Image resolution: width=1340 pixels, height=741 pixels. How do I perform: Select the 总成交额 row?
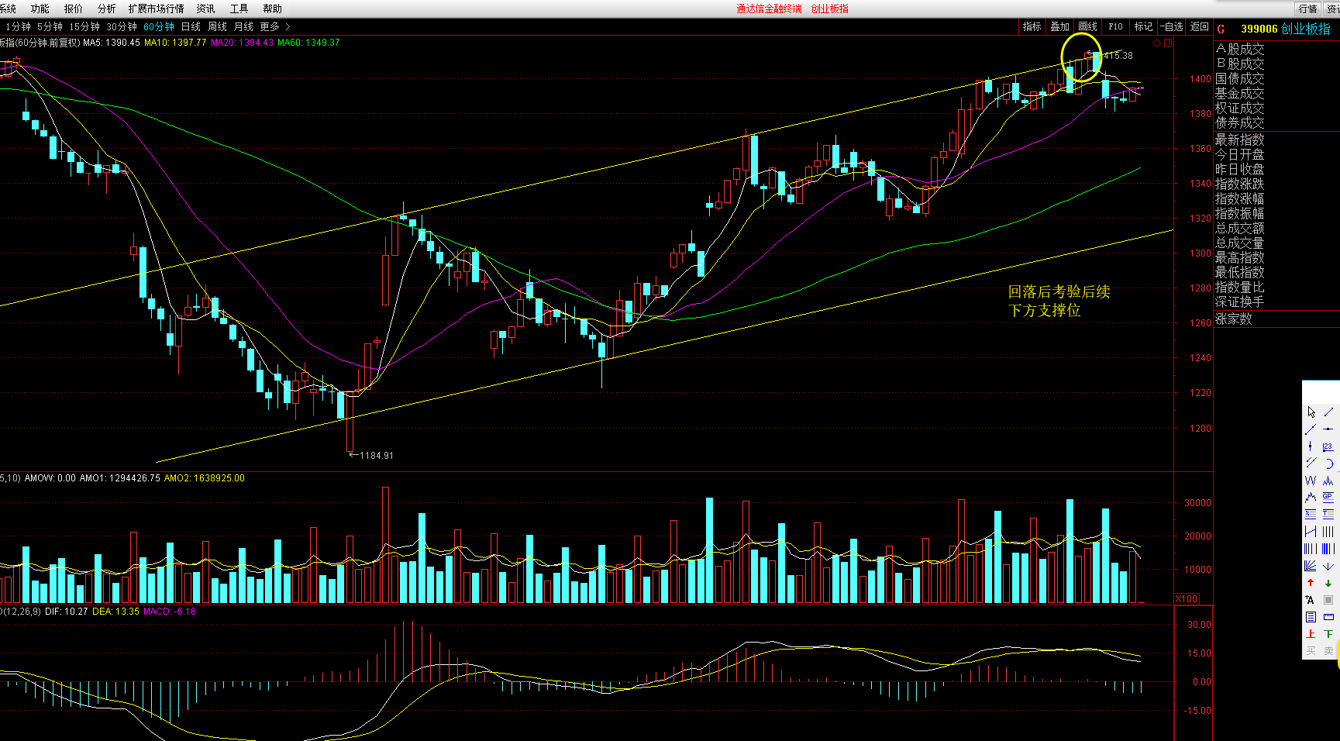(x=1240, y=228)
